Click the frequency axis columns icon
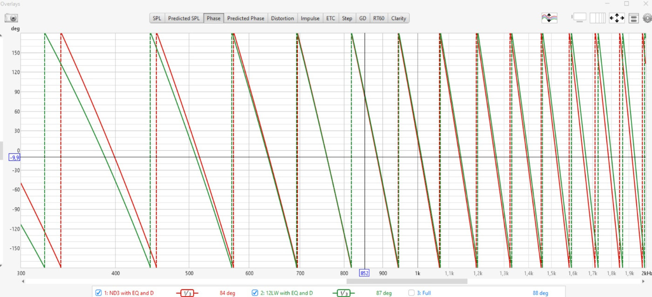Image resolution: width=652 pixels, height=297 pixels. coord(598,18)
